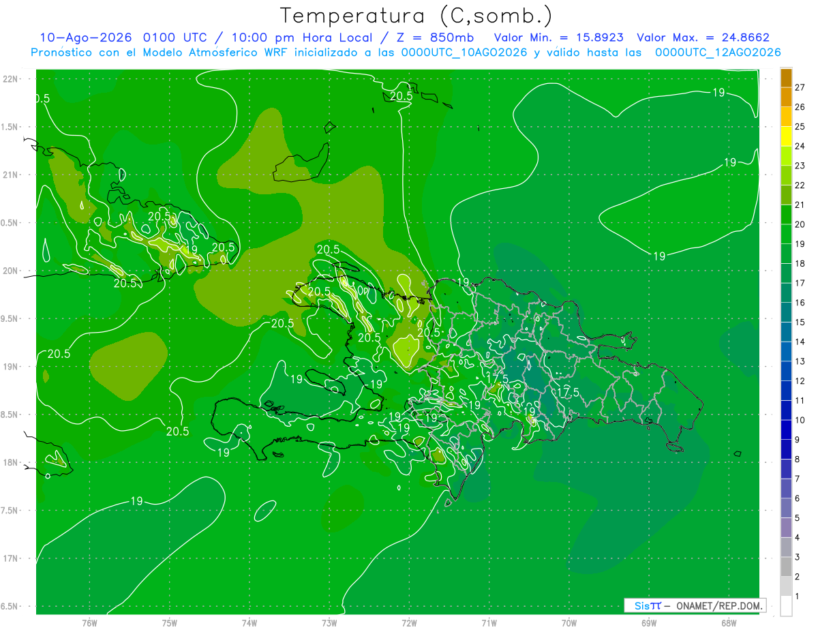Select the purple 4 degree legend color

click(786, 528)
